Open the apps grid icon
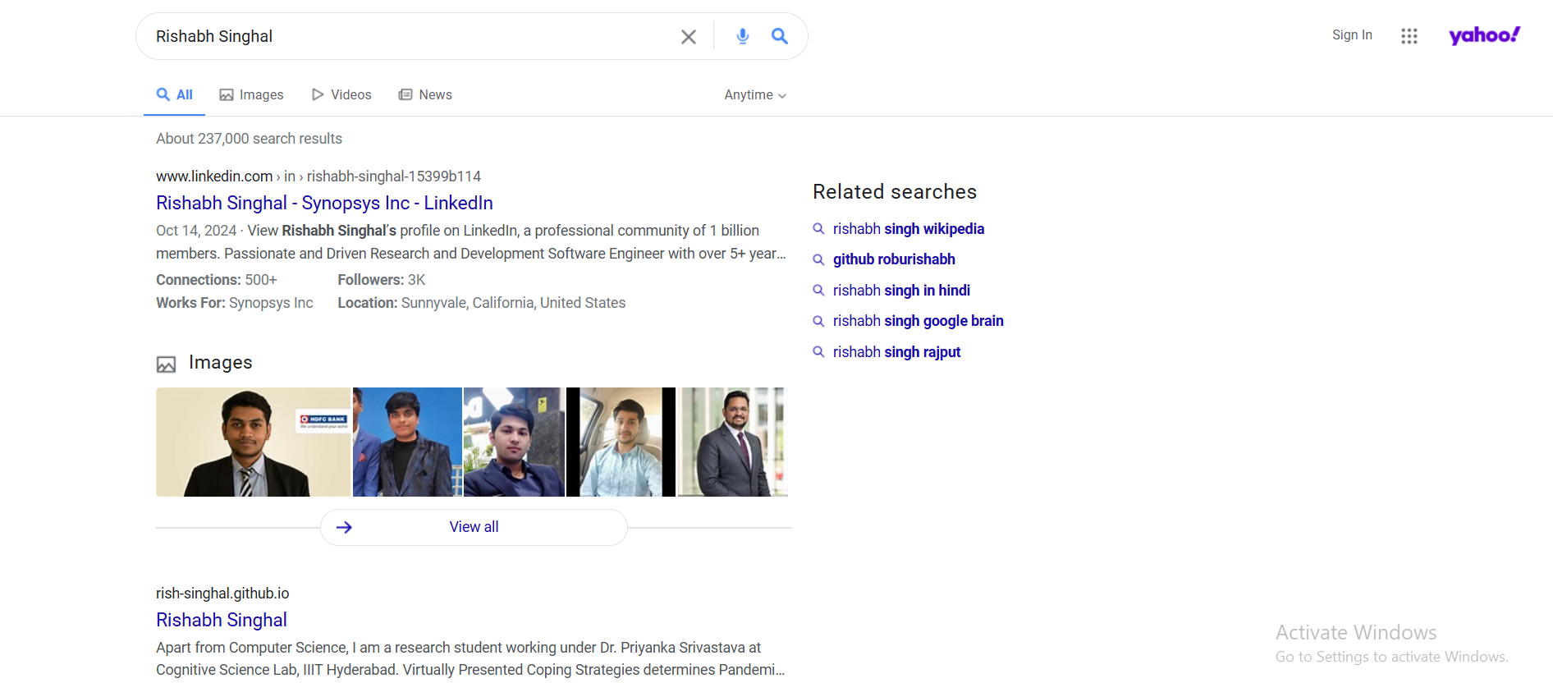 (x=1409, y=36)
